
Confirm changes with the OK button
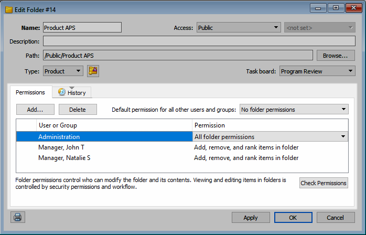tap(293, 218)
